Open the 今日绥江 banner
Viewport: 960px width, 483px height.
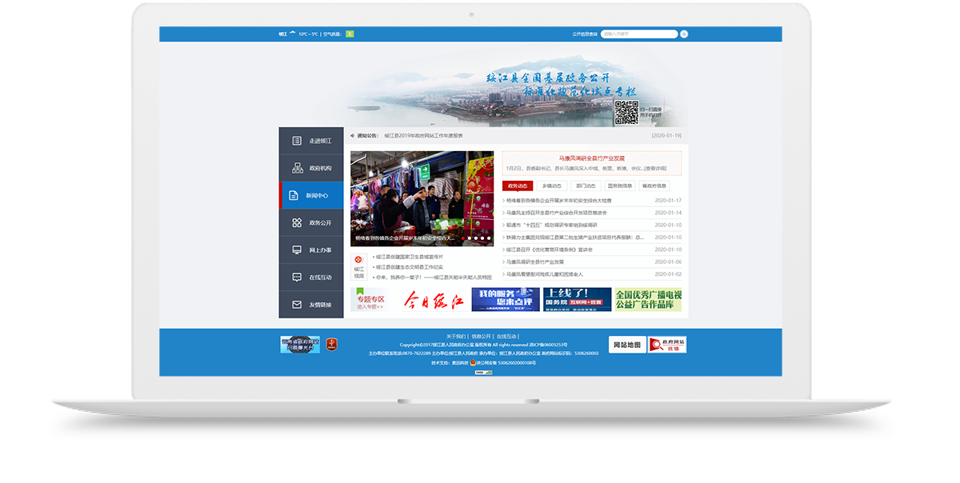pyautogui.click(x=433, y=301)
